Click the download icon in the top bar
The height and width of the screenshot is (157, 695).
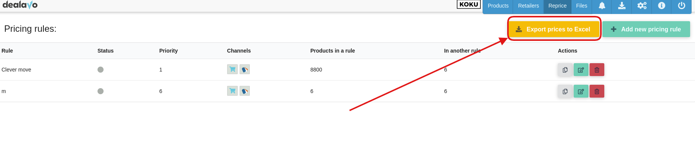point(622,6)
